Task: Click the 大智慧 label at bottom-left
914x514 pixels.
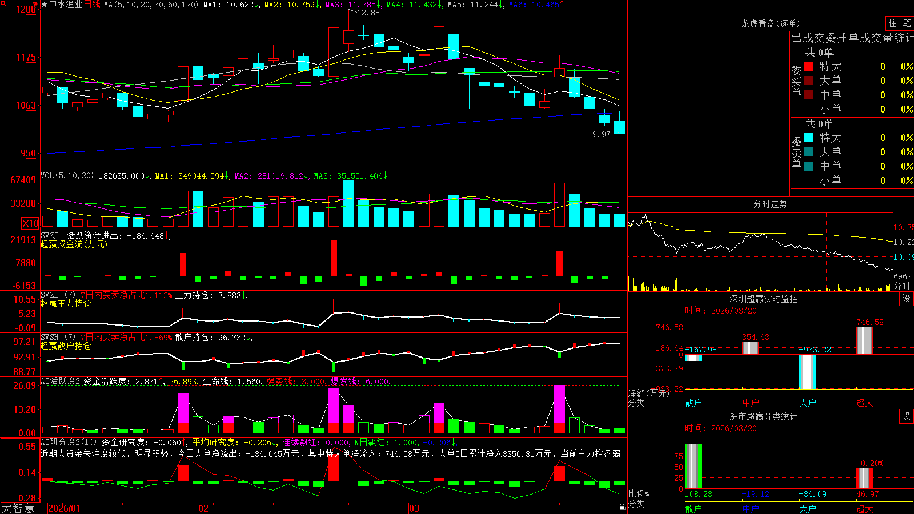Action: coord(18,508)
